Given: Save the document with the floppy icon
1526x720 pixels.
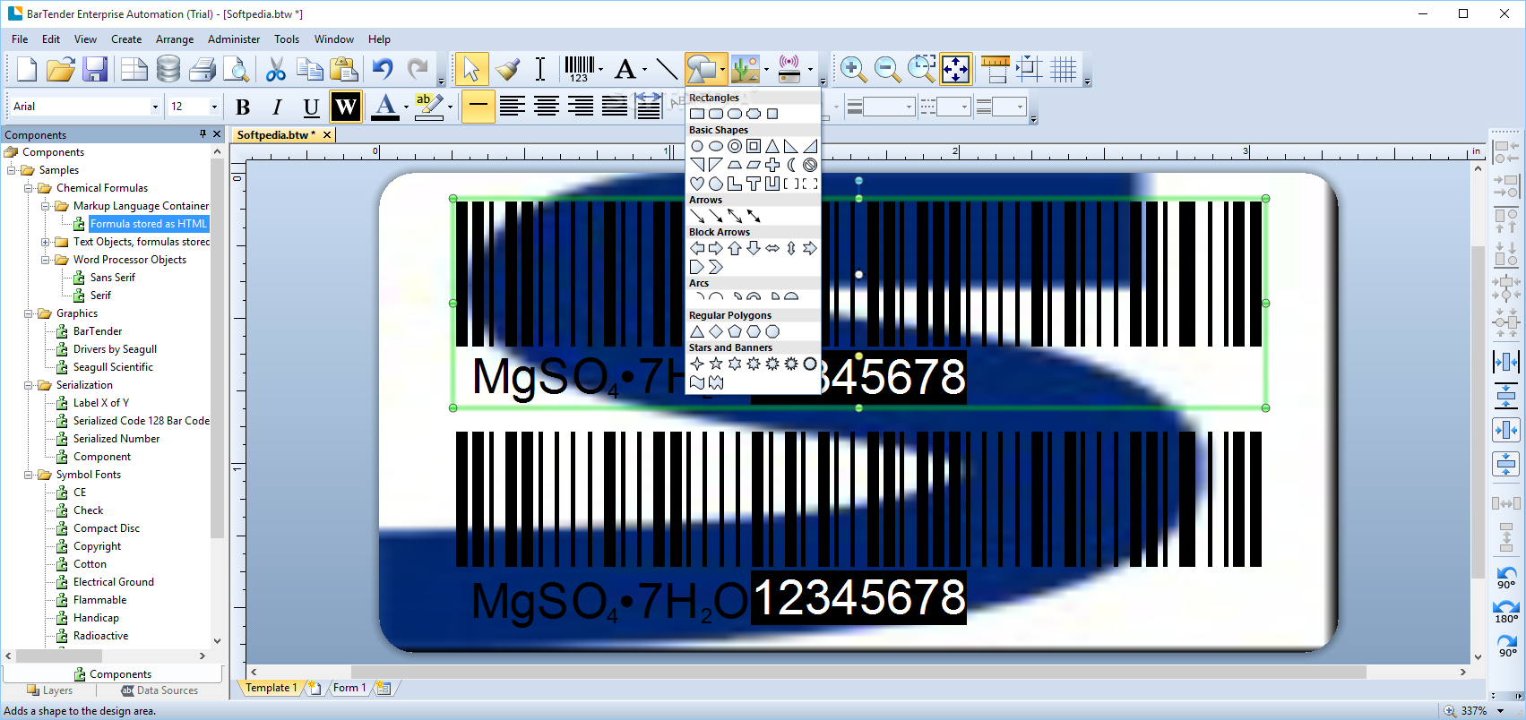Looking at the screenshot, I should tap(95, 69).
